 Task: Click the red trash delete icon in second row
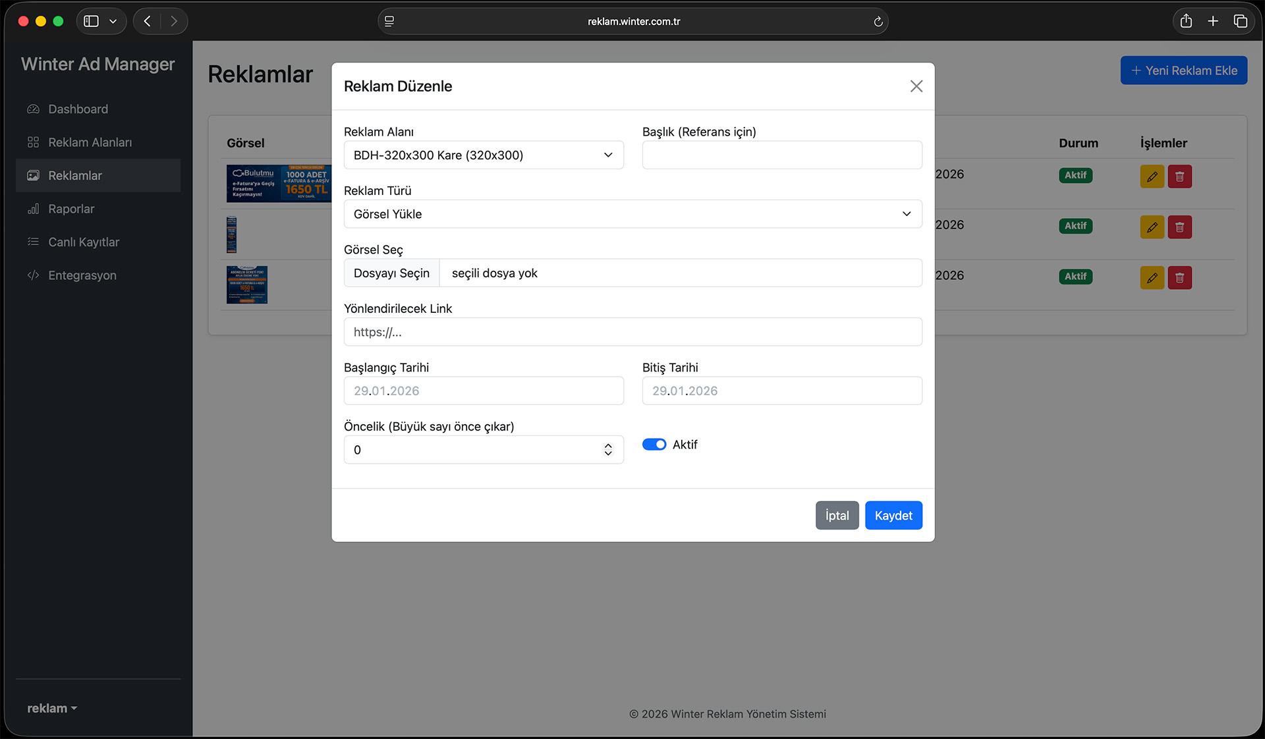1179,227
